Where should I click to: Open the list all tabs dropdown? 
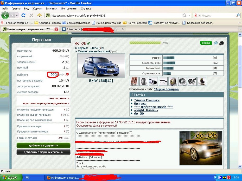(240, 29)
